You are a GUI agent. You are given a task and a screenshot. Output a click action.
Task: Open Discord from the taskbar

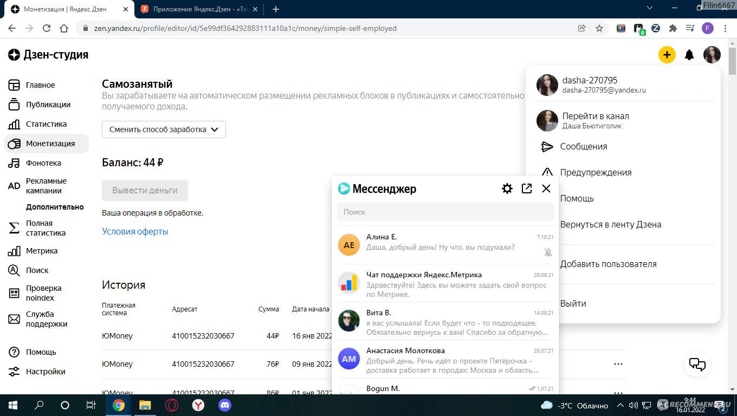pyautogui.click(x=224, y=405)
